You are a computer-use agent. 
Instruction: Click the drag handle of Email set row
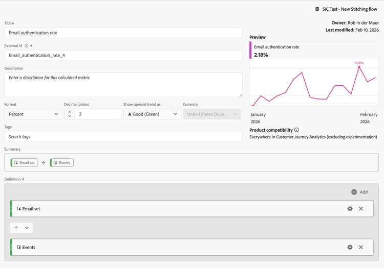[x=11, y=208]
